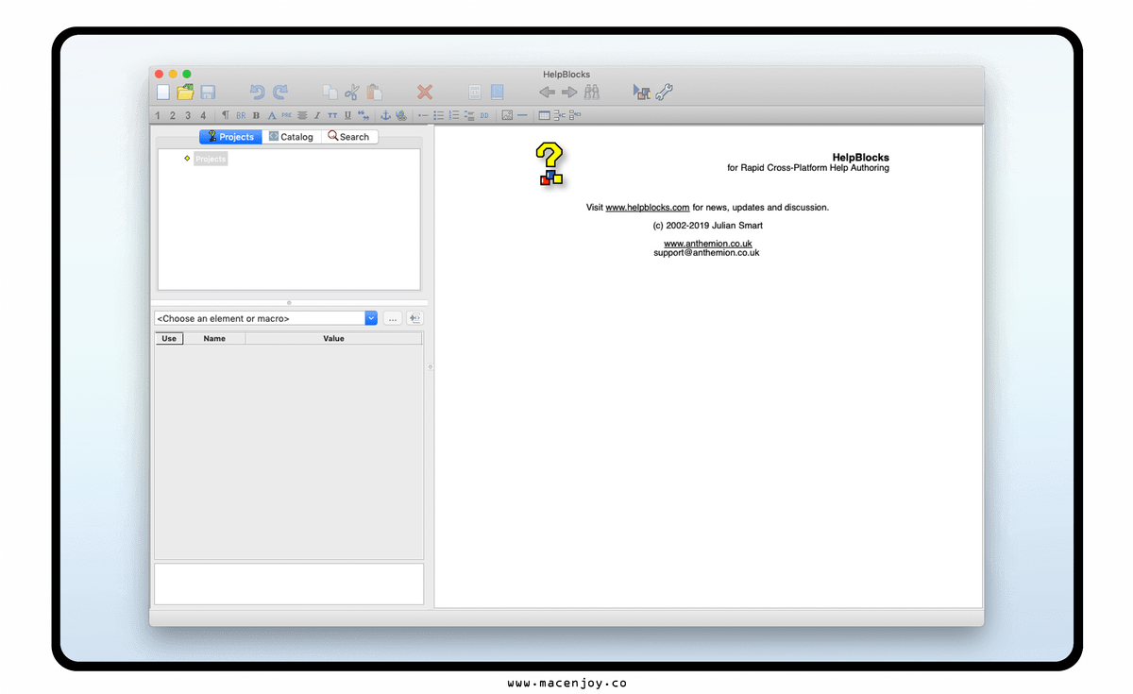
Task: Click the last icon in formatting toolbar
Action: coord(575,115)
